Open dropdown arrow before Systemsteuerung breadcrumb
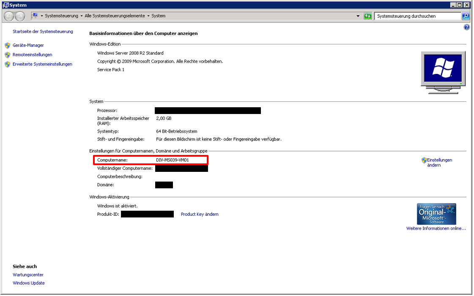 (x=42, y=16)
